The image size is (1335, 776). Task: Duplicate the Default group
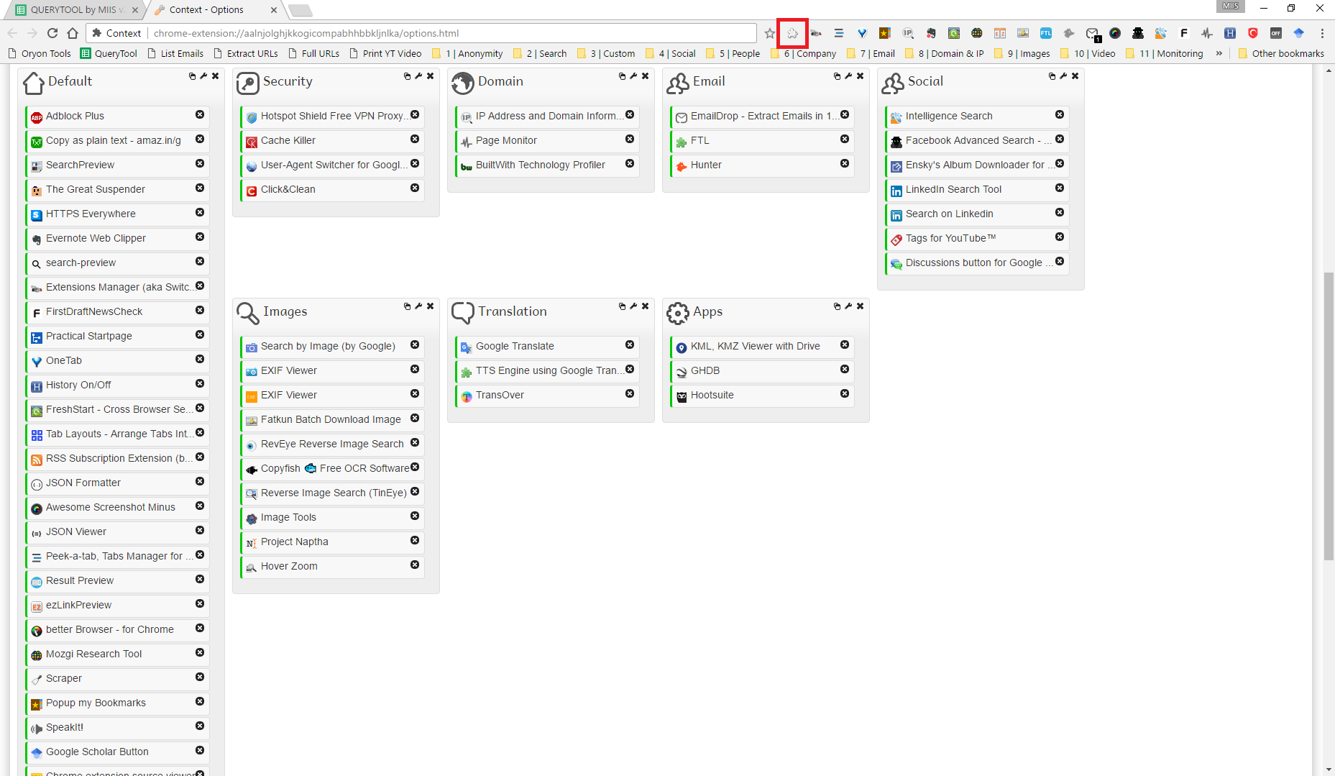[192, 76]
